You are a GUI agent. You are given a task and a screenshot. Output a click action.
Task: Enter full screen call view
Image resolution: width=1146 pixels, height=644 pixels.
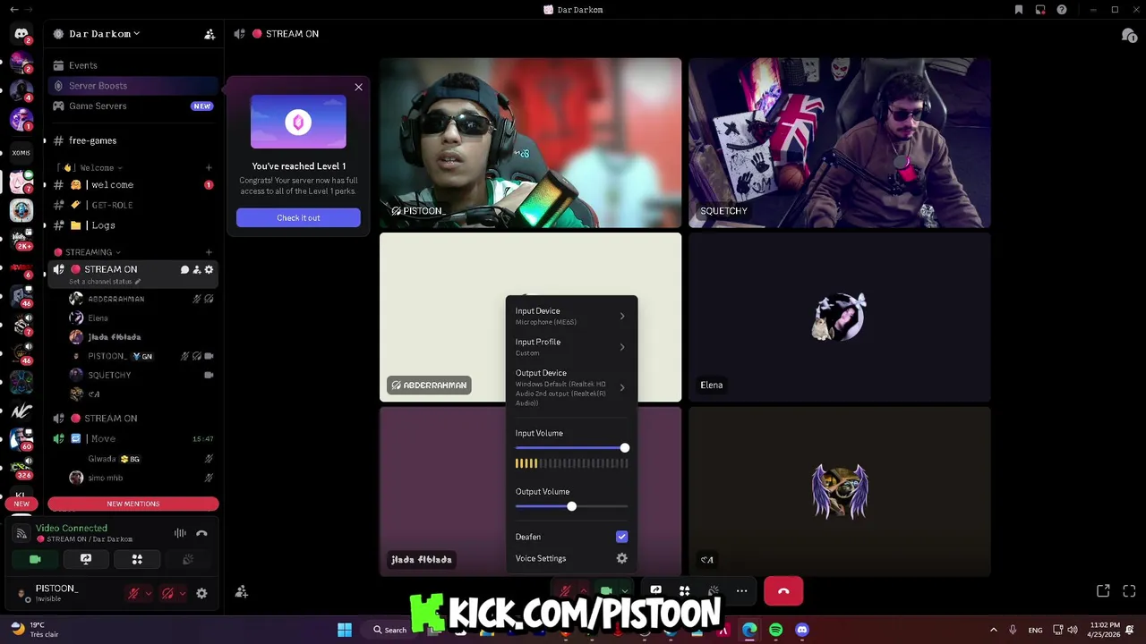coord(1129,591)
